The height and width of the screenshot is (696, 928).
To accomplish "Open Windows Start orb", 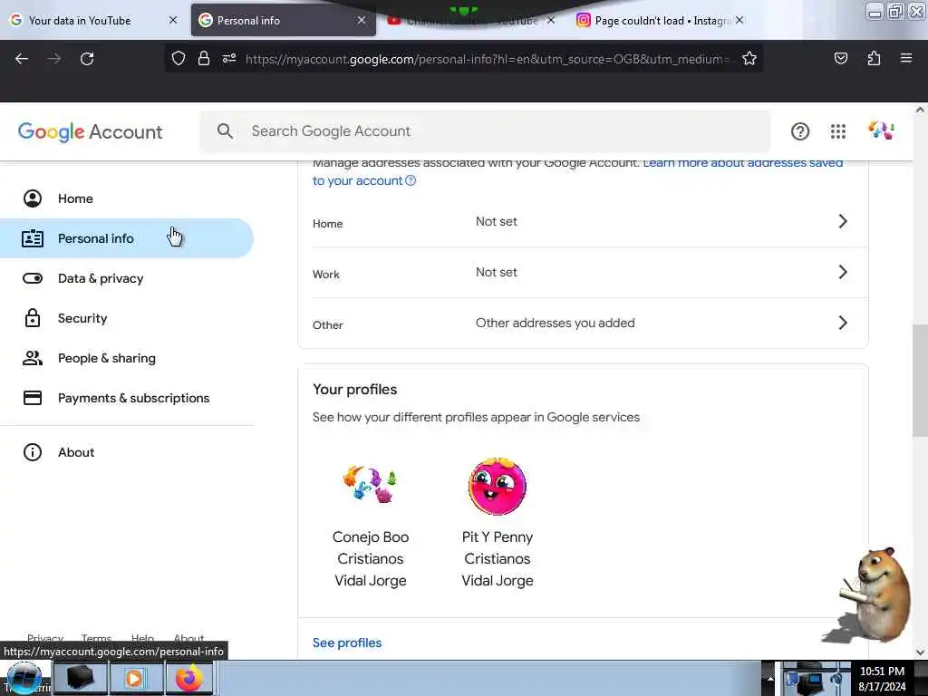I will pos(24,679).
